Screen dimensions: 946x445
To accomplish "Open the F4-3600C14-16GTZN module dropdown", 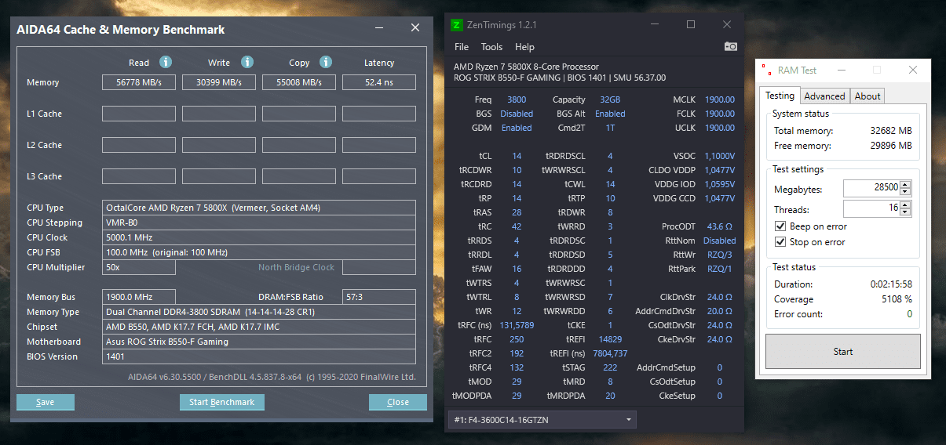I will click(542, 420).
